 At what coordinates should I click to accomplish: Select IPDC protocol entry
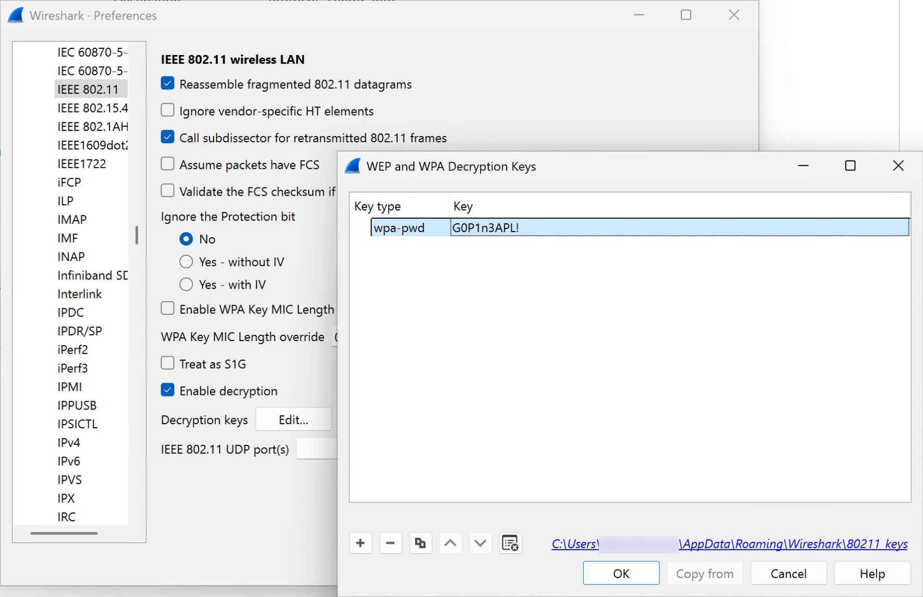pyautogui.click(x=71, y=313)
